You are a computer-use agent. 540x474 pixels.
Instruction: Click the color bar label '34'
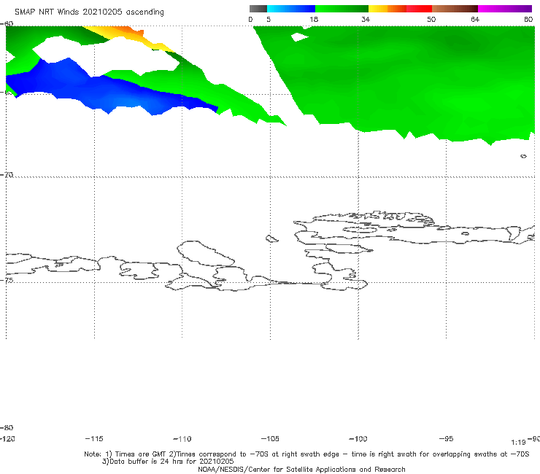(x=366, y=19)
